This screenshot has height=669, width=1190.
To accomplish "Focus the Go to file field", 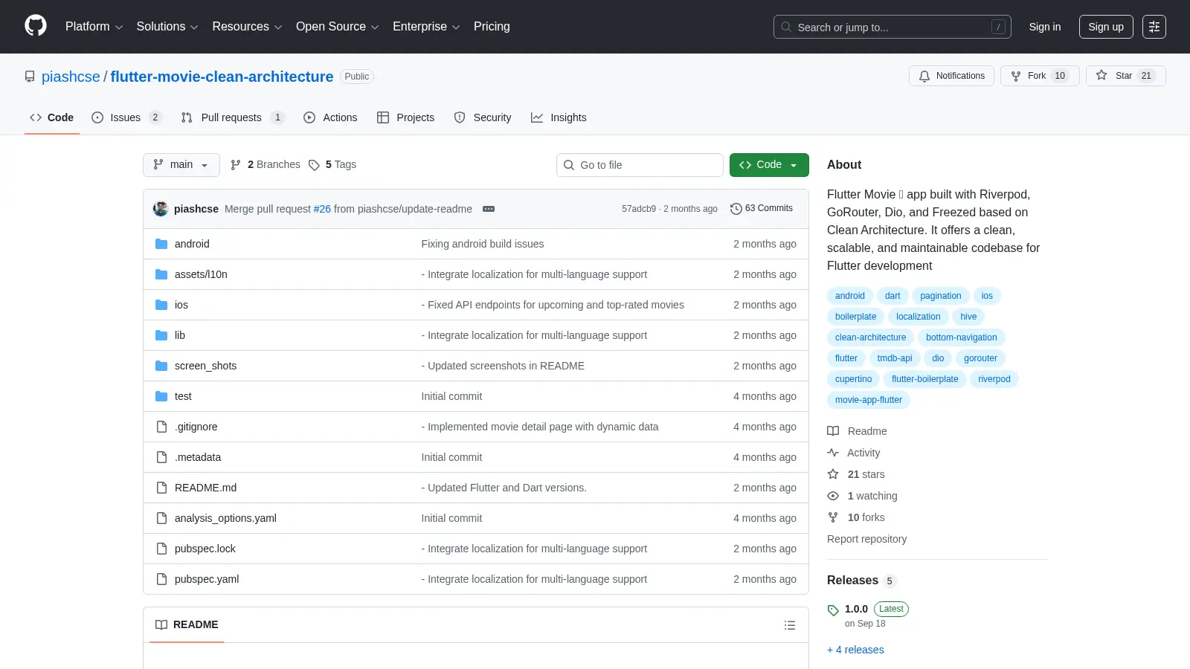I will click(640, 165).
